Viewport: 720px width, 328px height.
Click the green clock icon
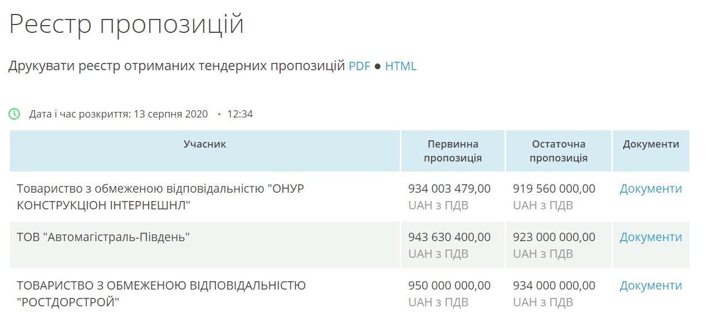click(14, 114)
